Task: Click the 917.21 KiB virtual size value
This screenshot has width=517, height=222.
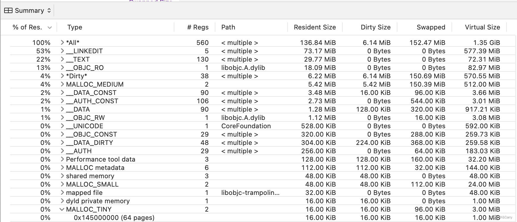Action: (482, 109)
